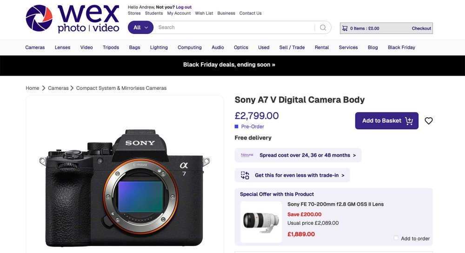Expand the All search category dropdown
This screenshot has width=465, height=253.
(140, 27)
